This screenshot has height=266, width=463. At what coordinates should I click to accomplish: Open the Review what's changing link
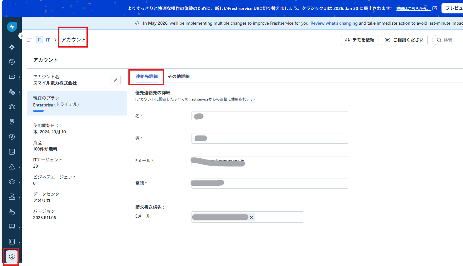334,23
